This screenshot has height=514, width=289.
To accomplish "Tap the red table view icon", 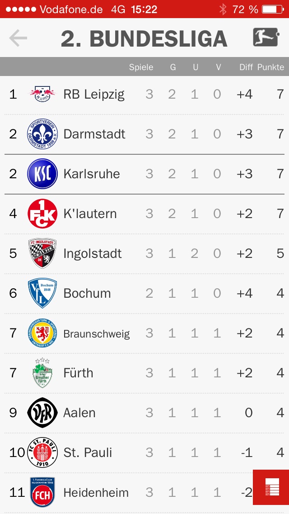I will pos(271,487).
